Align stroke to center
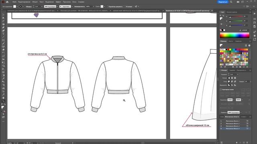Screen dimensions: 257x144 coord(229,85)
